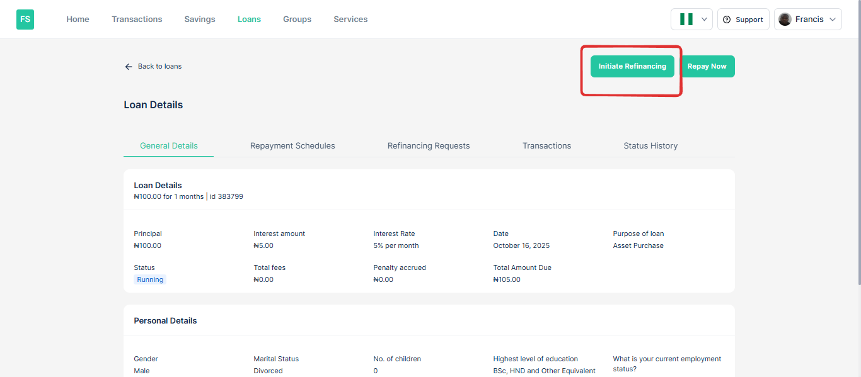Click the Nigerian flag icon
The width and height of the screenshot is (861, 377).
[686, 20]
